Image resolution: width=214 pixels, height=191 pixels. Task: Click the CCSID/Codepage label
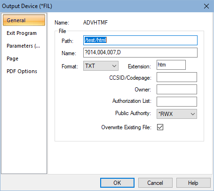pyautogui.click(x=130, y=78)
